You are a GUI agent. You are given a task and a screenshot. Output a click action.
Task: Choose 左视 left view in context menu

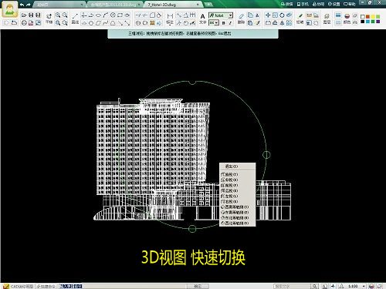238,196
